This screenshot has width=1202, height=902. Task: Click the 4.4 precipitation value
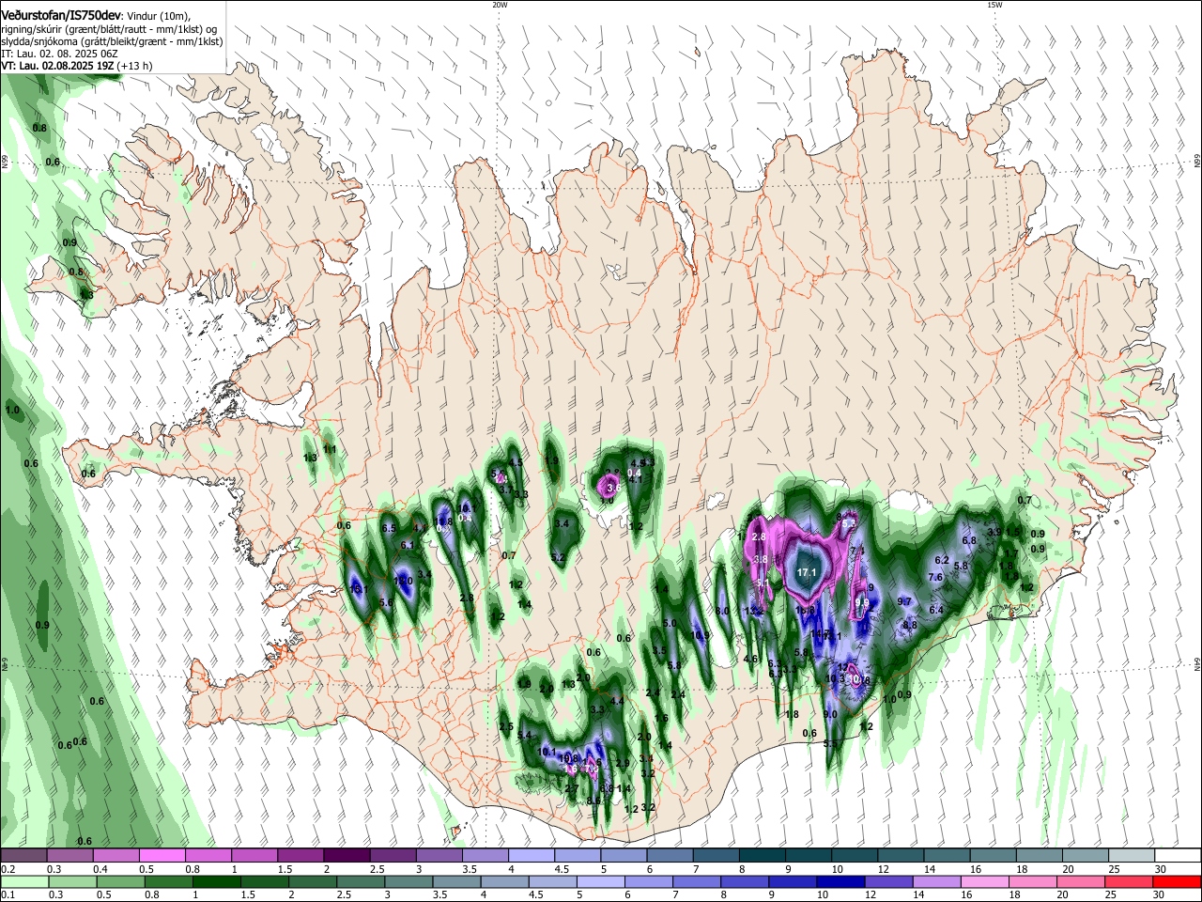(x=617, y=701)
